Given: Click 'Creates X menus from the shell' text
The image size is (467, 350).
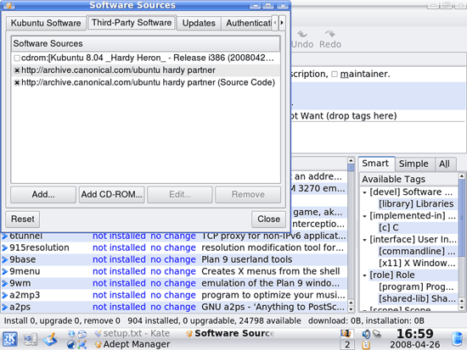Looking at the screenshot, I should (270, 271).
